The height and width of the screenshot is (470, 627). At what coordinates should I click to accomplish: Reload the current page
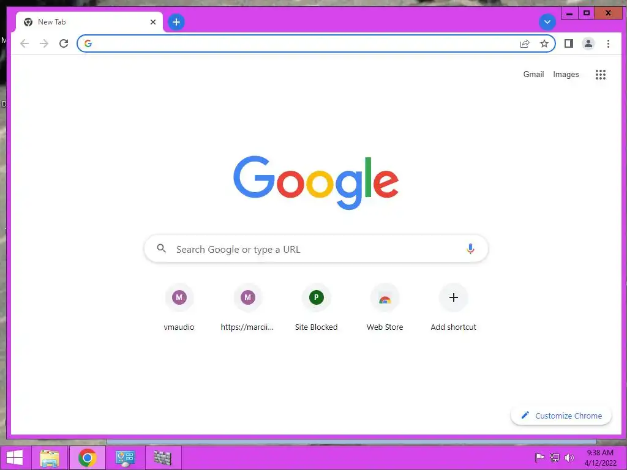pos(64,43)
